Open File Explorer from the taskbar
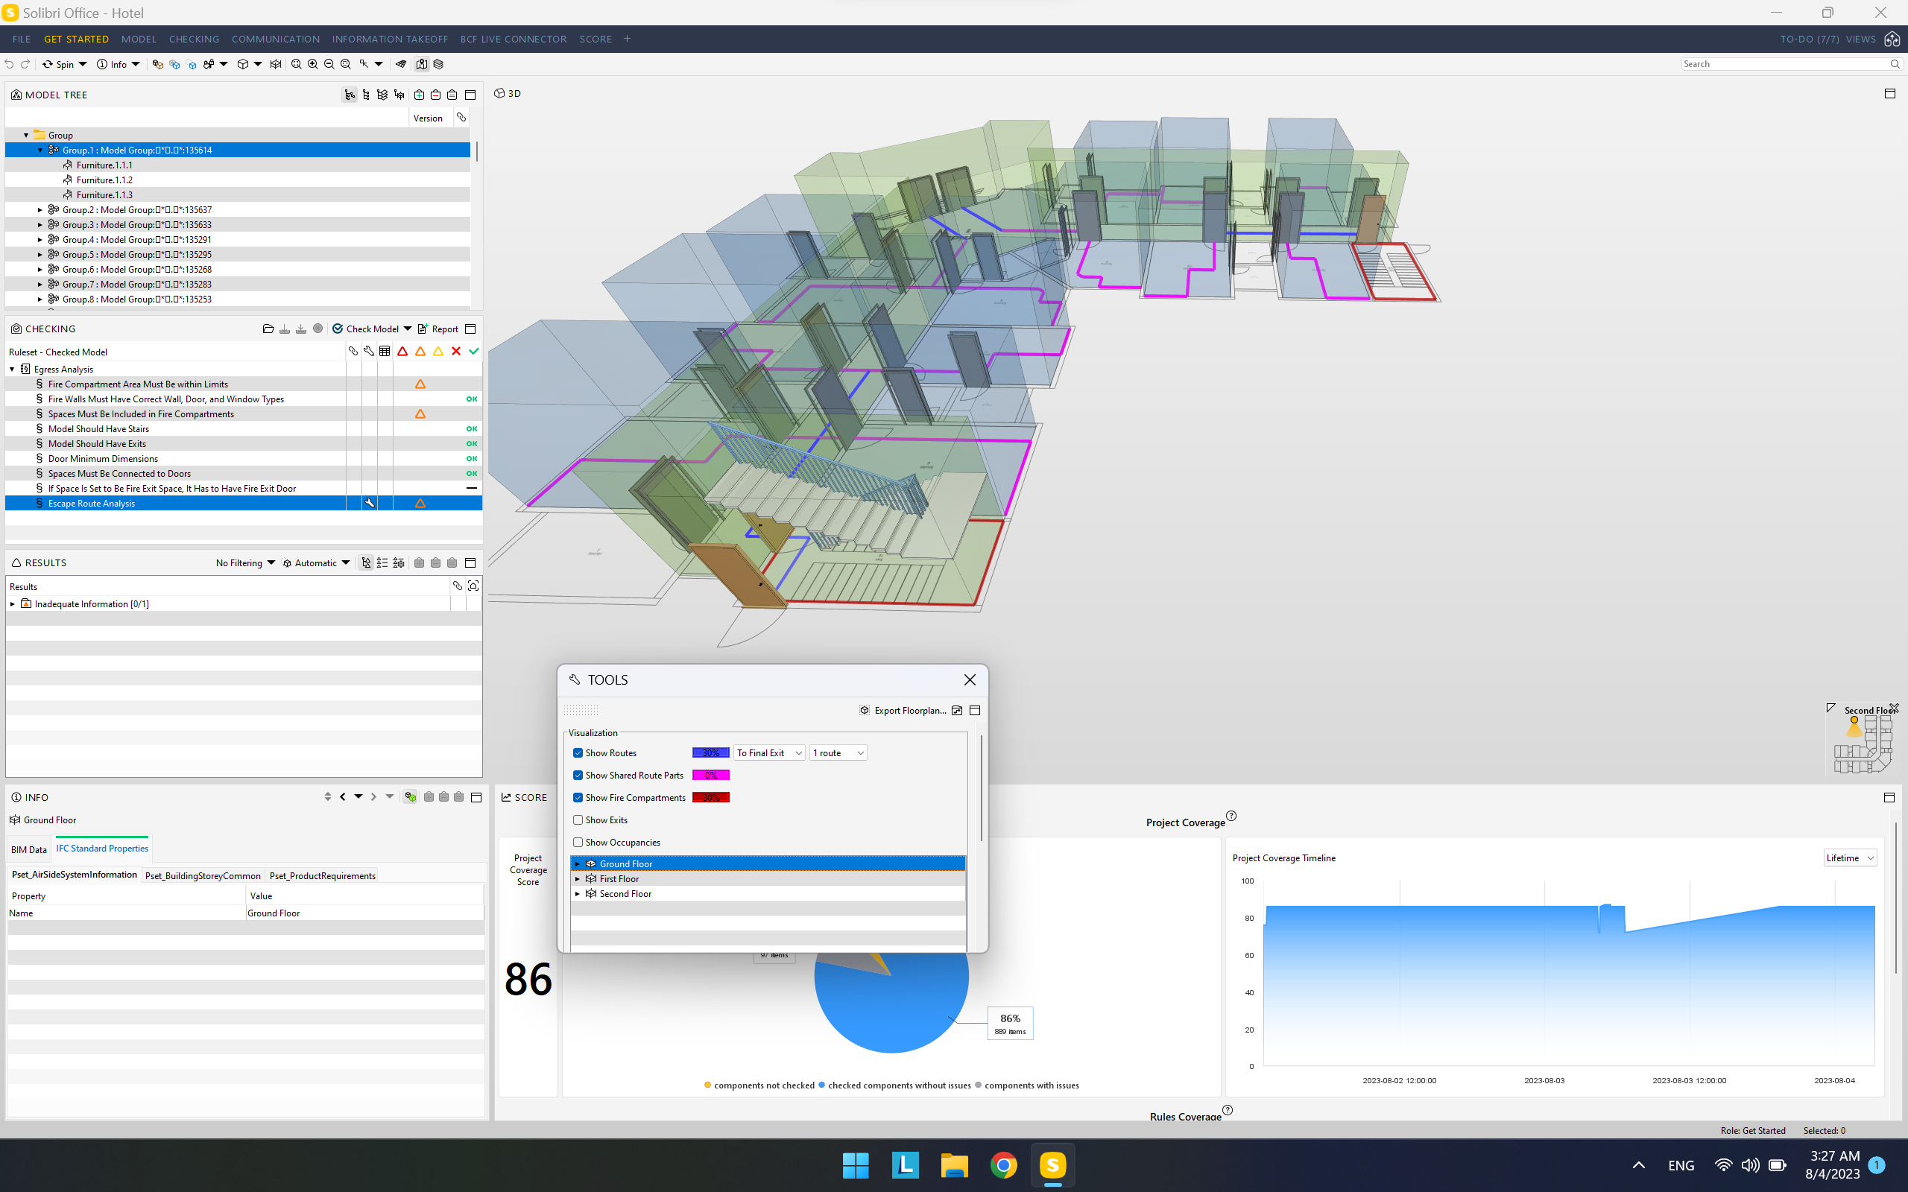Image resolution: width=1908 pixels, height=1192 pixels. [954, 1164]
